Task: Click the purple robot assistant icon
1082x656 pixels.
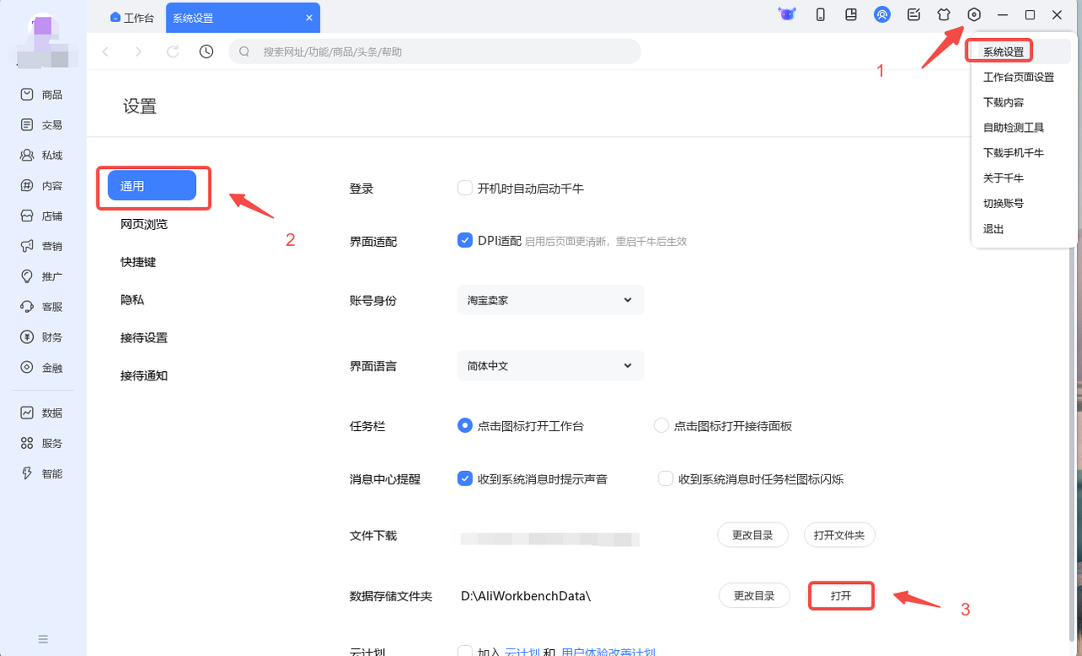Action: click(788, 14)
